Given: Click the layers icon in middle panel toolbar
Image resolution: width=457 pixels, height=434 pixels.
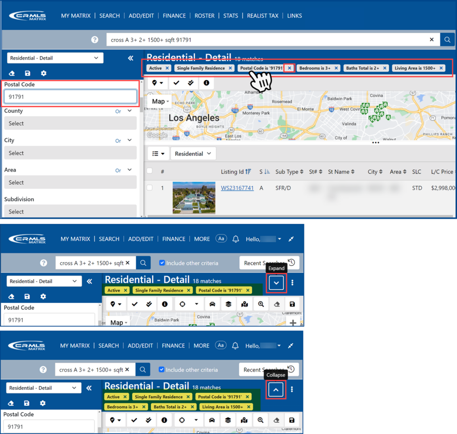Looking at the screenshot, I should click(228, 304).
